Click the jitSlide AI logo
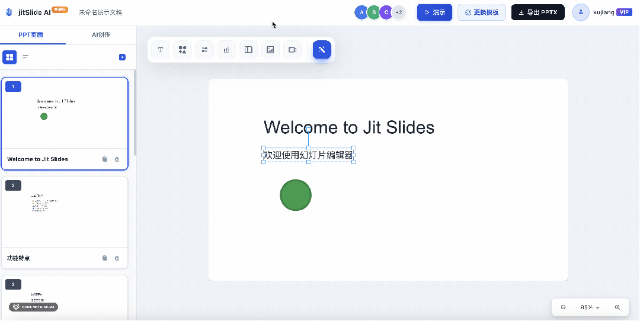 [9, 12]
